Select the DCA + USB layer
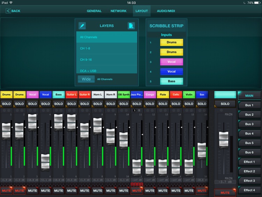The width and height of the screenshot is (262, 197). (107, 71)
